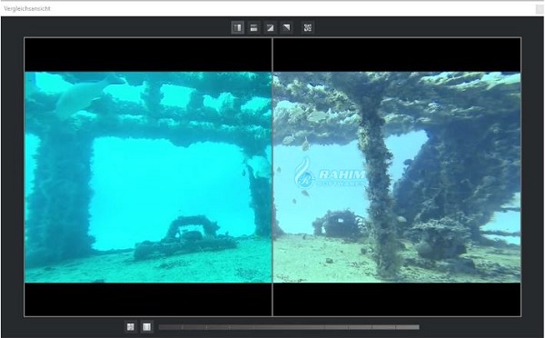Click the grayscale gradient strip below the preview
The width and height of the screenshot is (545, 338).
pyautogui.click(x=289, y=327)
